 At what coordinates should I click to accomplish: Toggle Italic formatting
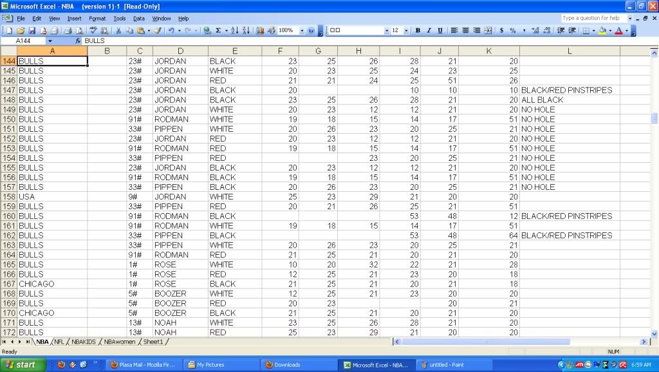pyautogui.click(x=429, y=30)
